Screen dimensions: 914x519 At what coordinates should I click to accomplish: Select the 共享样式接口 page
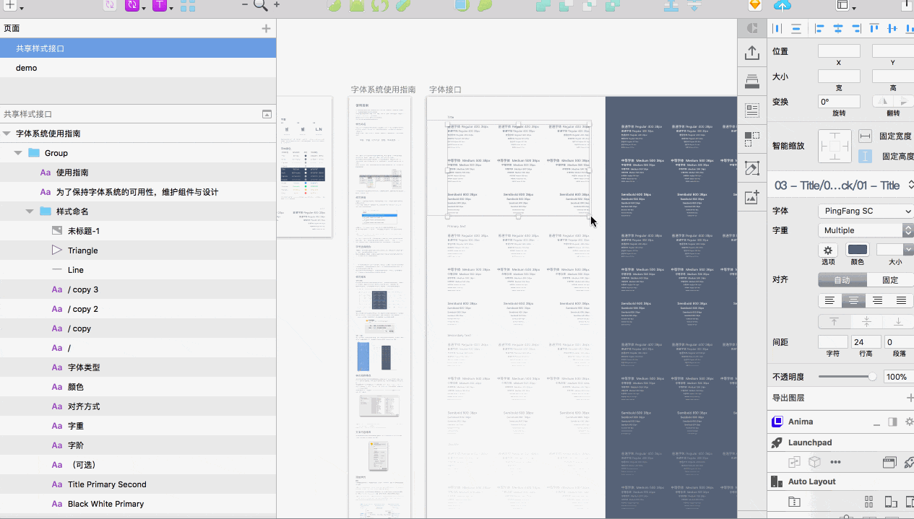tap(138, 48)
